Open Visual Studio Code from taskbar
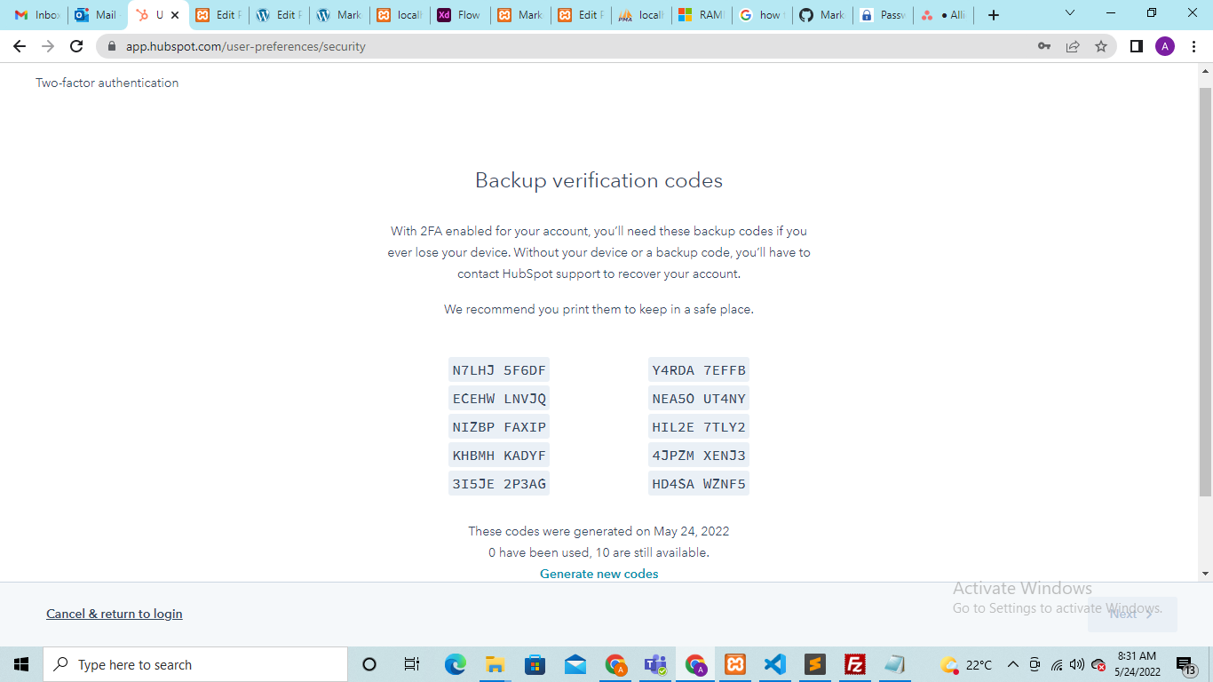 point(774,664)
